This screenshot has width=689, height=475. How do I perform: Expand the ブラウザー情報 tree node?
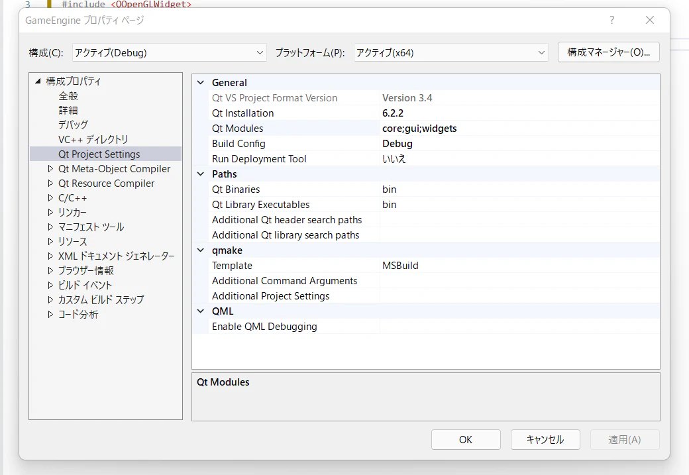pos(50,270)
